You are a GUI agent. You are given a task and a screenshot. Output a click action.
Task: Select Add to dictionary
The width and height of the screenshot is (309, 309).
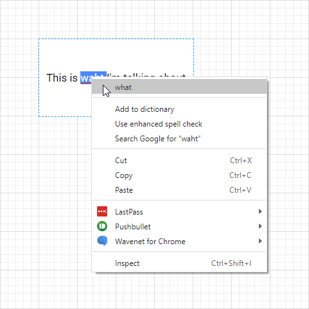179,109
